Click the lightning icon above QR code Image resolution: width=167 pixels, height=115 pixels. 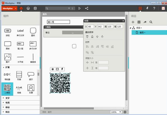coord(62,69)
